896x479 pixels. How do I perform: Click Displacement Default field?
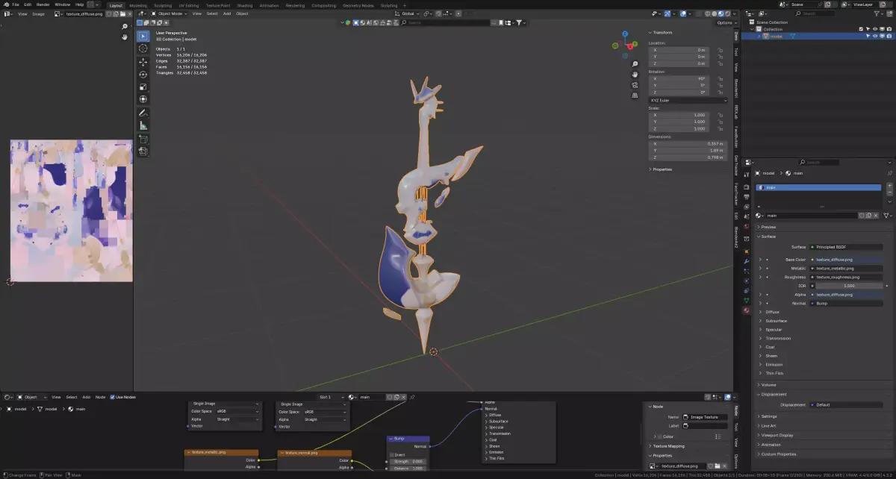point(847,404)
